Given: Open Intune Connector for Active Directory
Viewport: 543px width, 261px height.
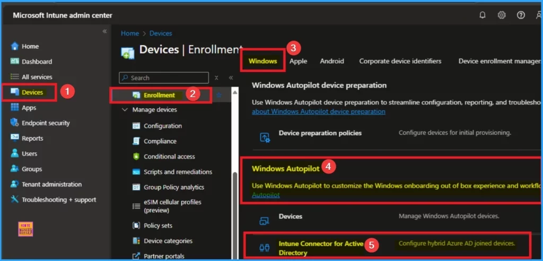Looking at the screenshot, I should (x=321, y=248).
